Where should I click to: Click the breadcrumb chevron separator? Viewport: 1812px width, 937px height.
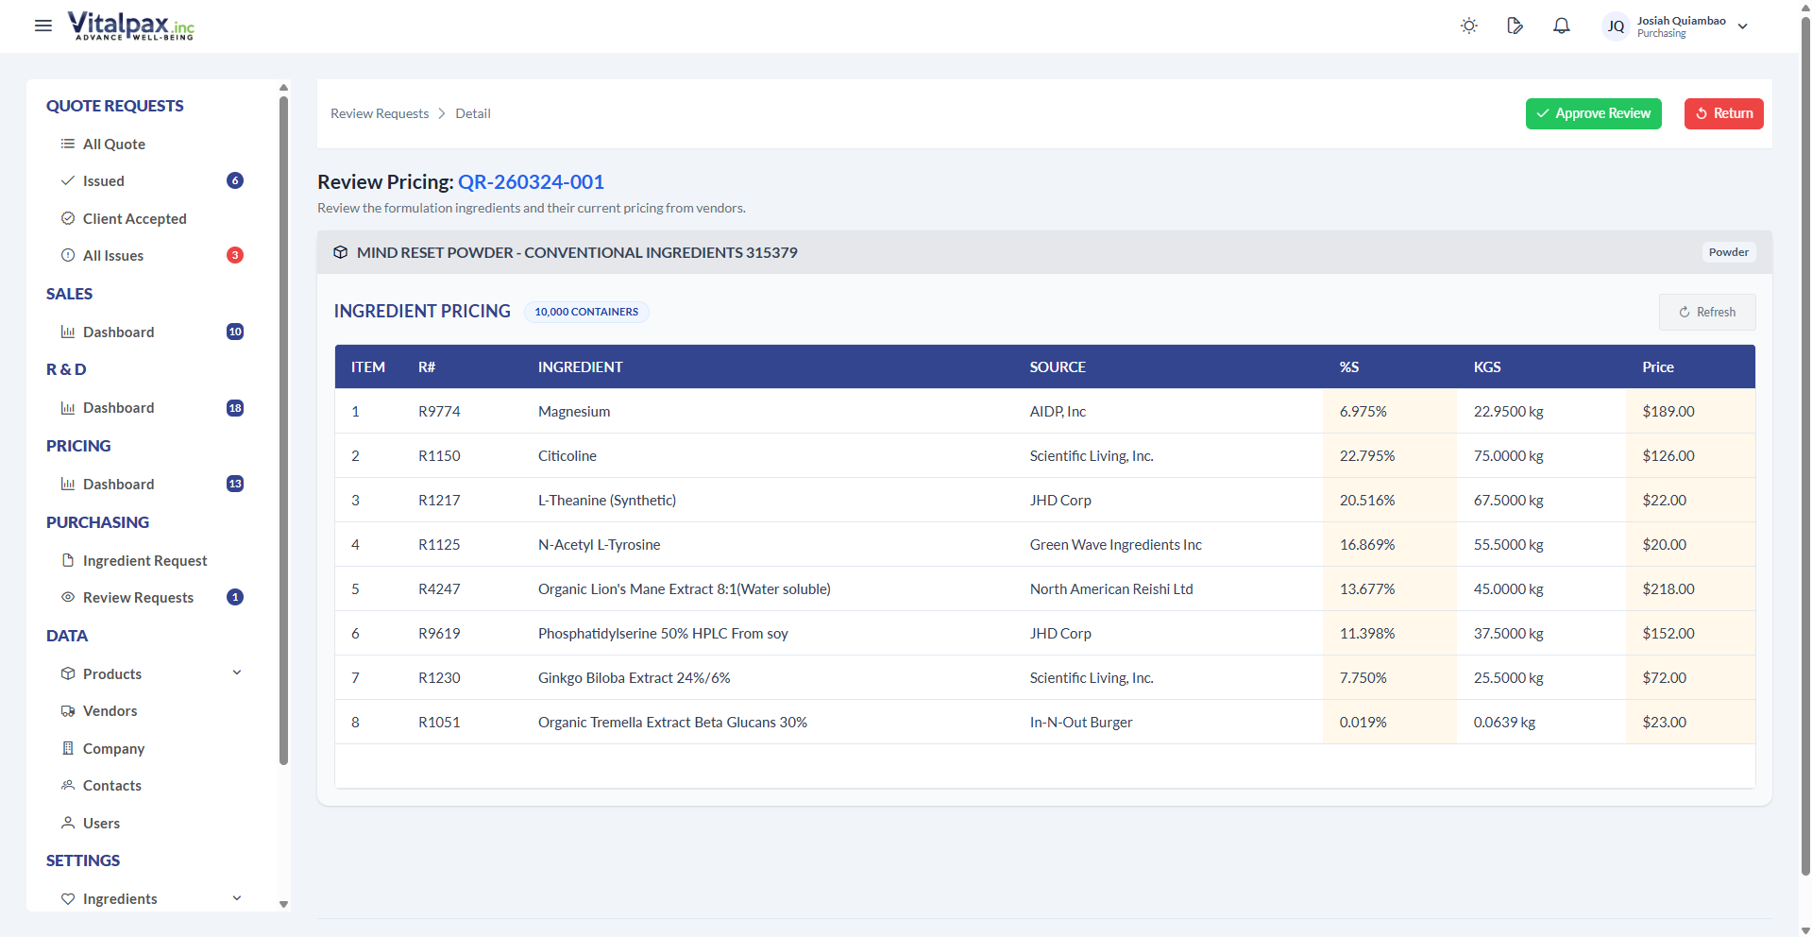[441, 113]
